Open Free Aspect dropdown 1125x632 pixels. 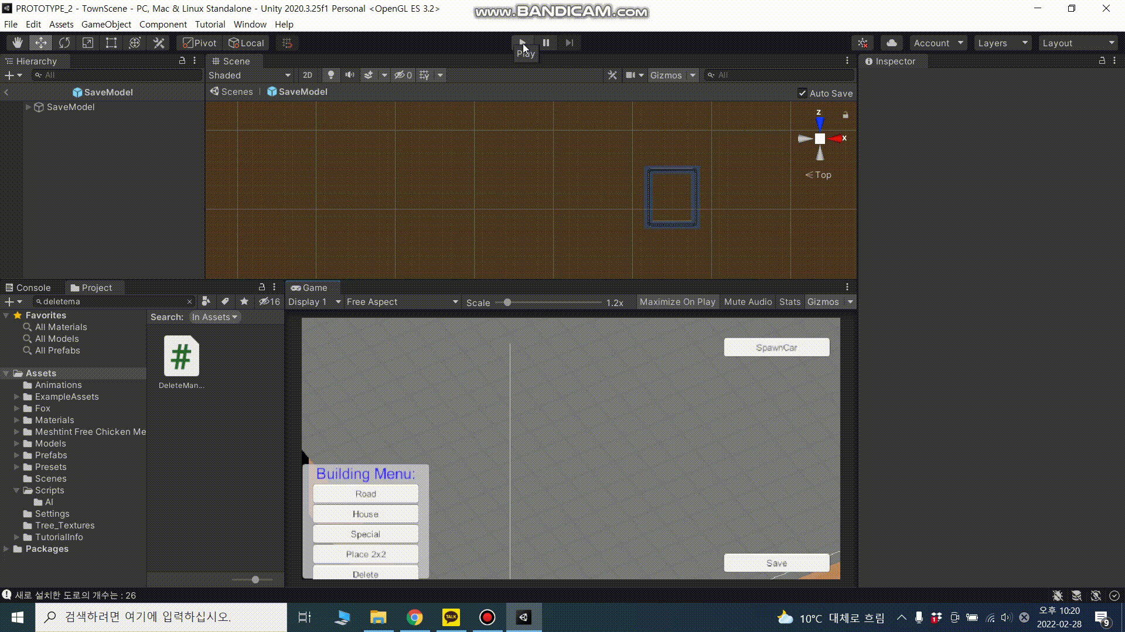(x=402, y=302)
